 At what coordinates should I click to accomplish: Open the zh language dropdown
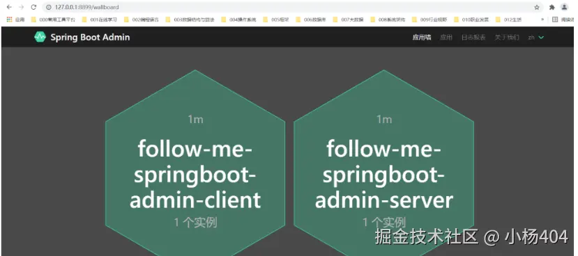pyautogui.click(x=536, y=37)
